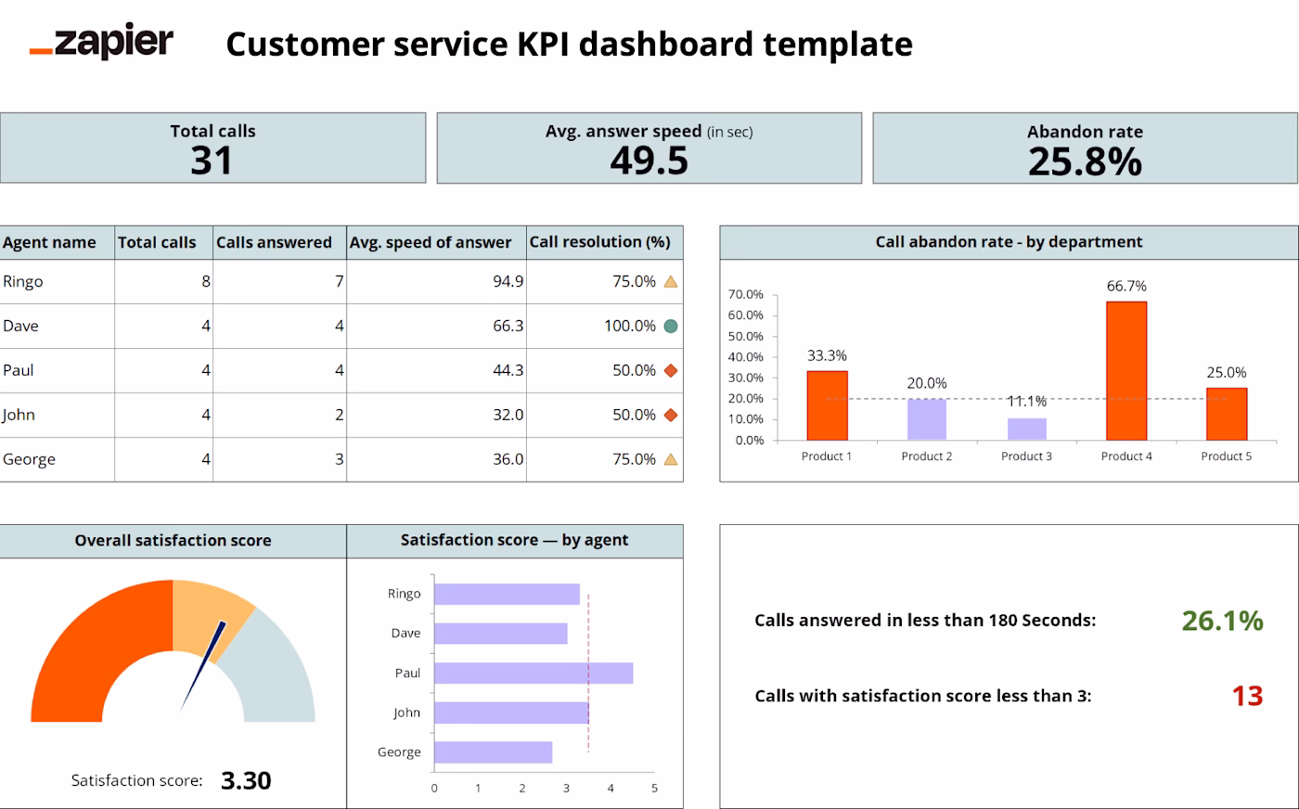Click 'Call abandon rate - by department' chart title

pos(1009,242)
